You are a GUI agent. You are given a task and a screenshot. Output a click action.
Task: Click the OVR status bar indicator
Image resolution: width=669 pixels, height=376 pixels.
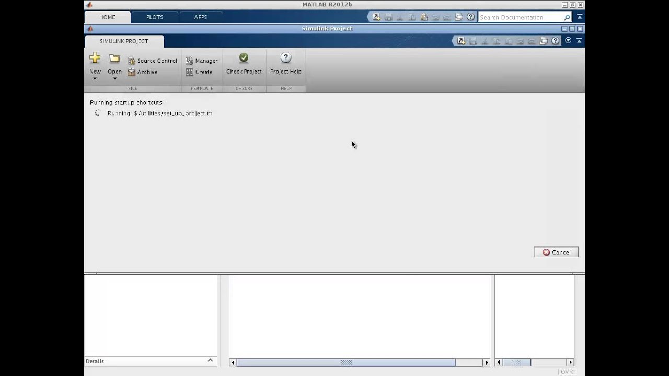pos(567,372)
